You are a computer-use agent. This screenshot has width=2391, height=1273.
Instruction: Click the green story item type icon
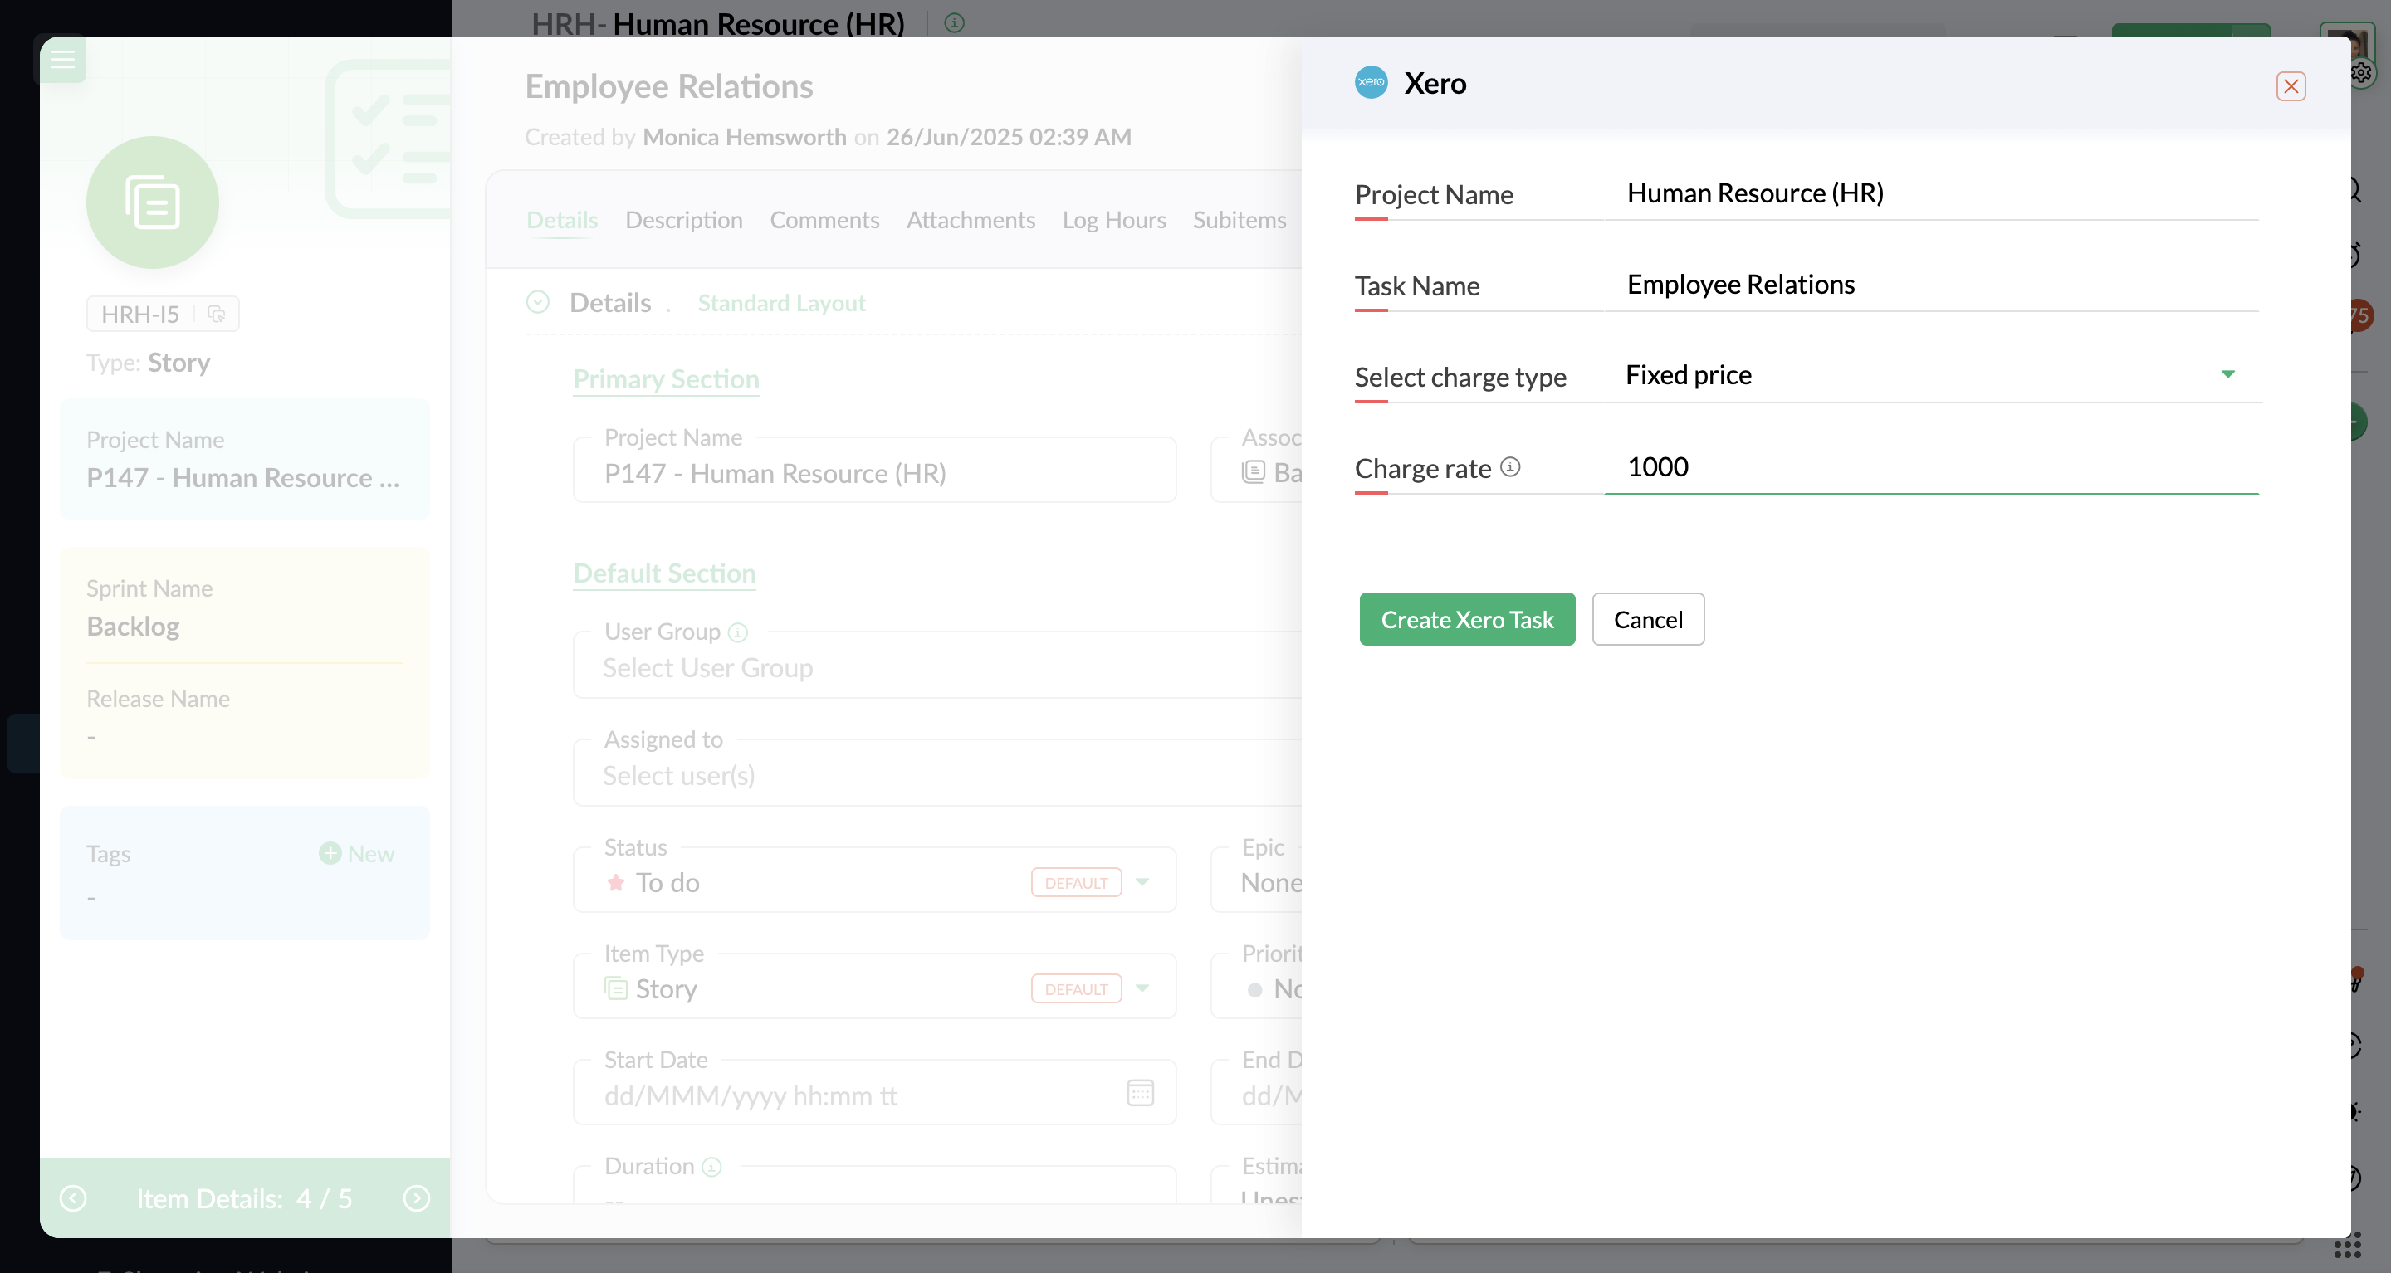tap(152, 202)
